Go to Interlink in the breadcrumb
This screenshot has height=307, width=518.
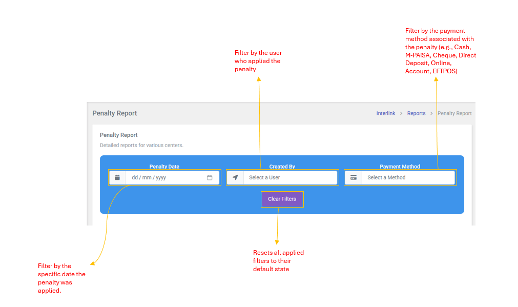(x=386, y=113)
